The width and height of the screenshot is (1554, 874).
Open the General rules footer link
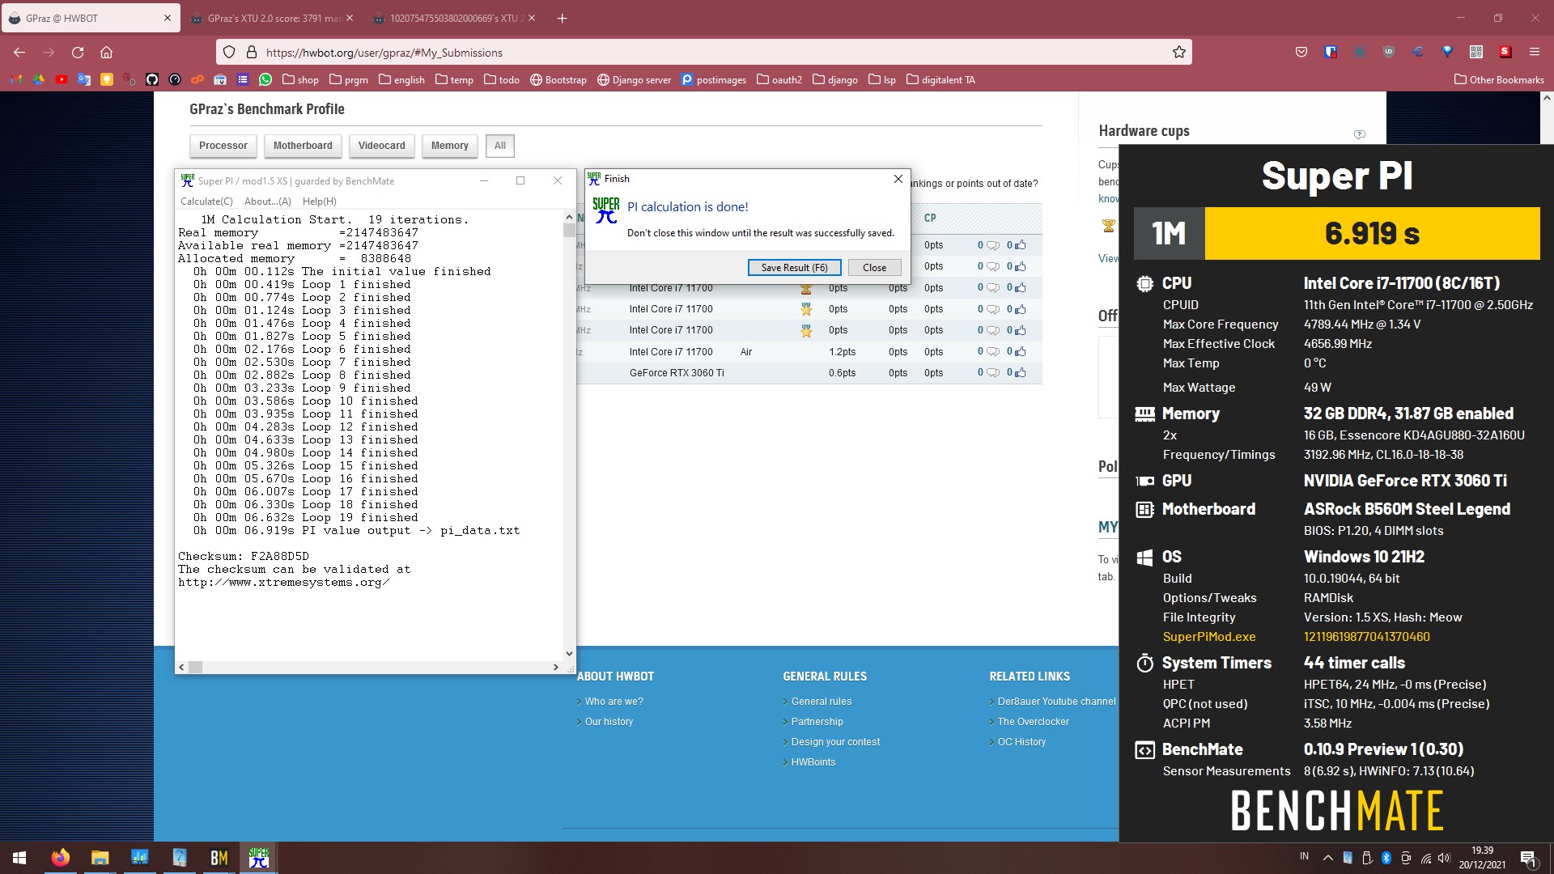click(822, 702)
